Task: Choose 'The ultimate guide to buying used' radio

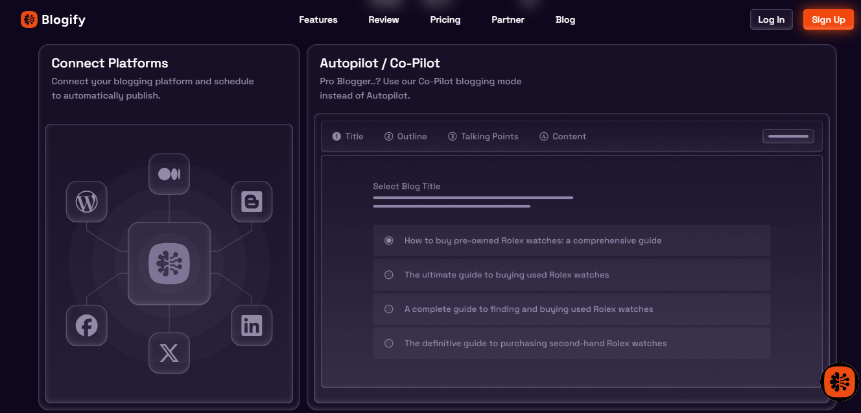Action: point(389,275)
